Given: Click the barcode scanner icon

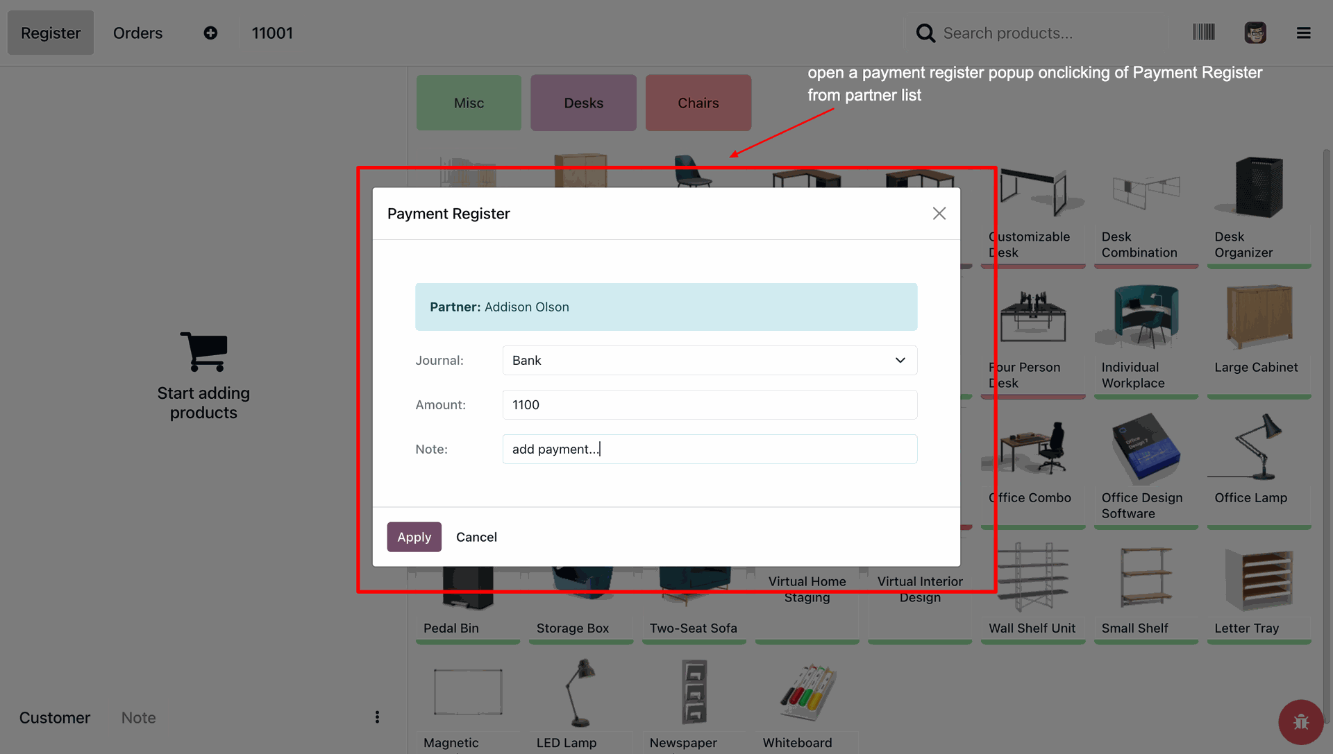Looking at the screenshot, I should pyautogui.click(x=1203, y=33).
